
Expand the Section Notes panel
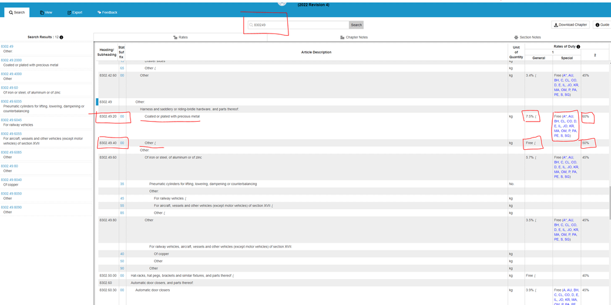(527, 37)
